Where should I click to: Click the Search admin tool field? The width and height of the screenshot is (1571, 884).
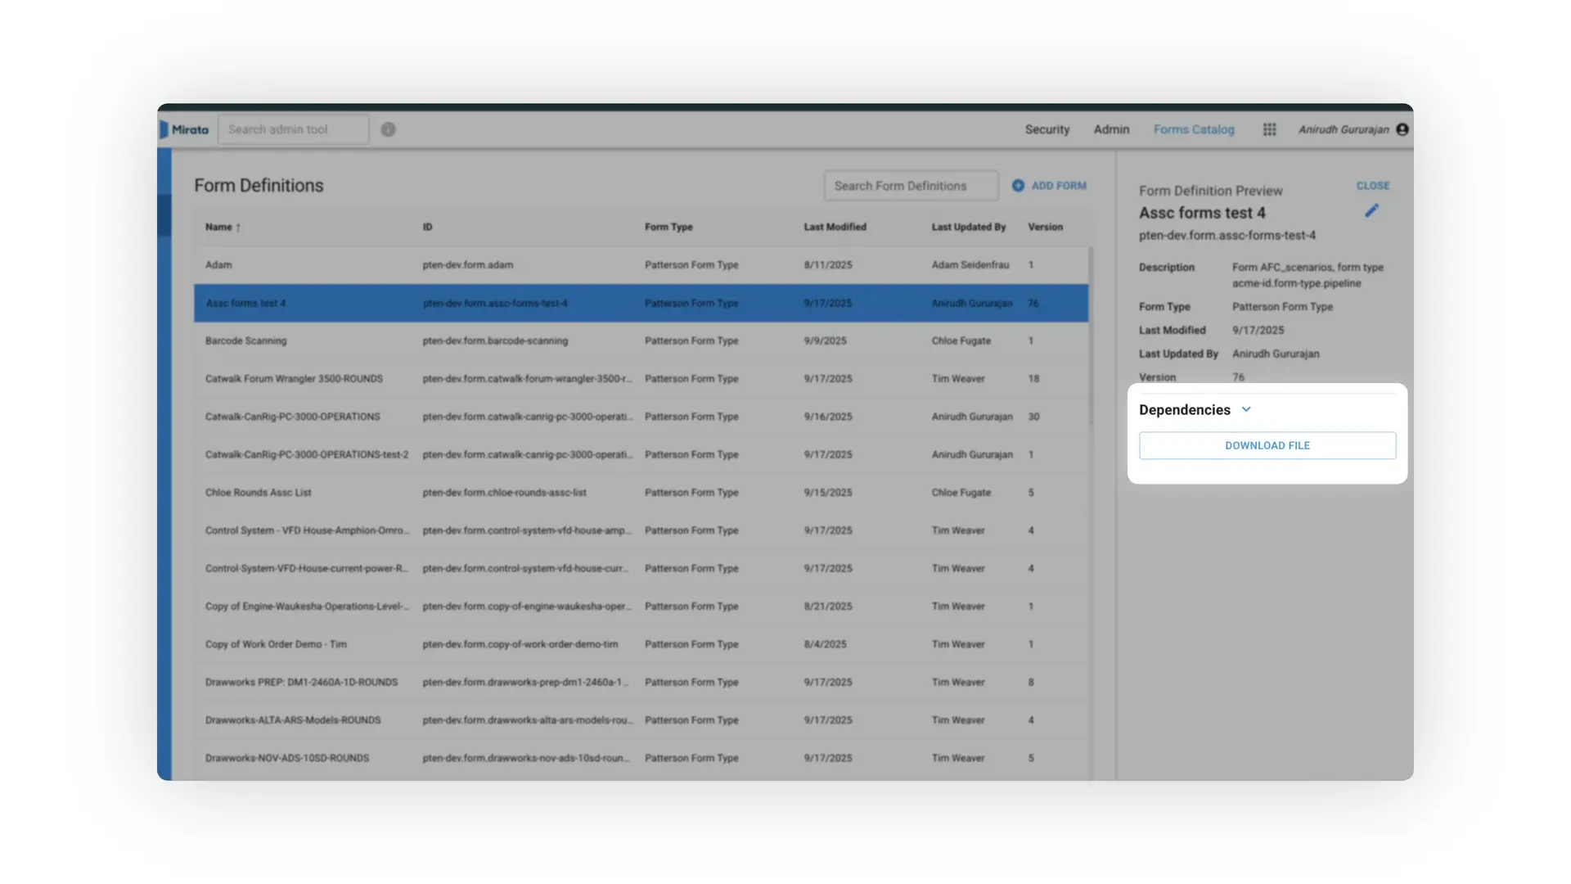293,129
